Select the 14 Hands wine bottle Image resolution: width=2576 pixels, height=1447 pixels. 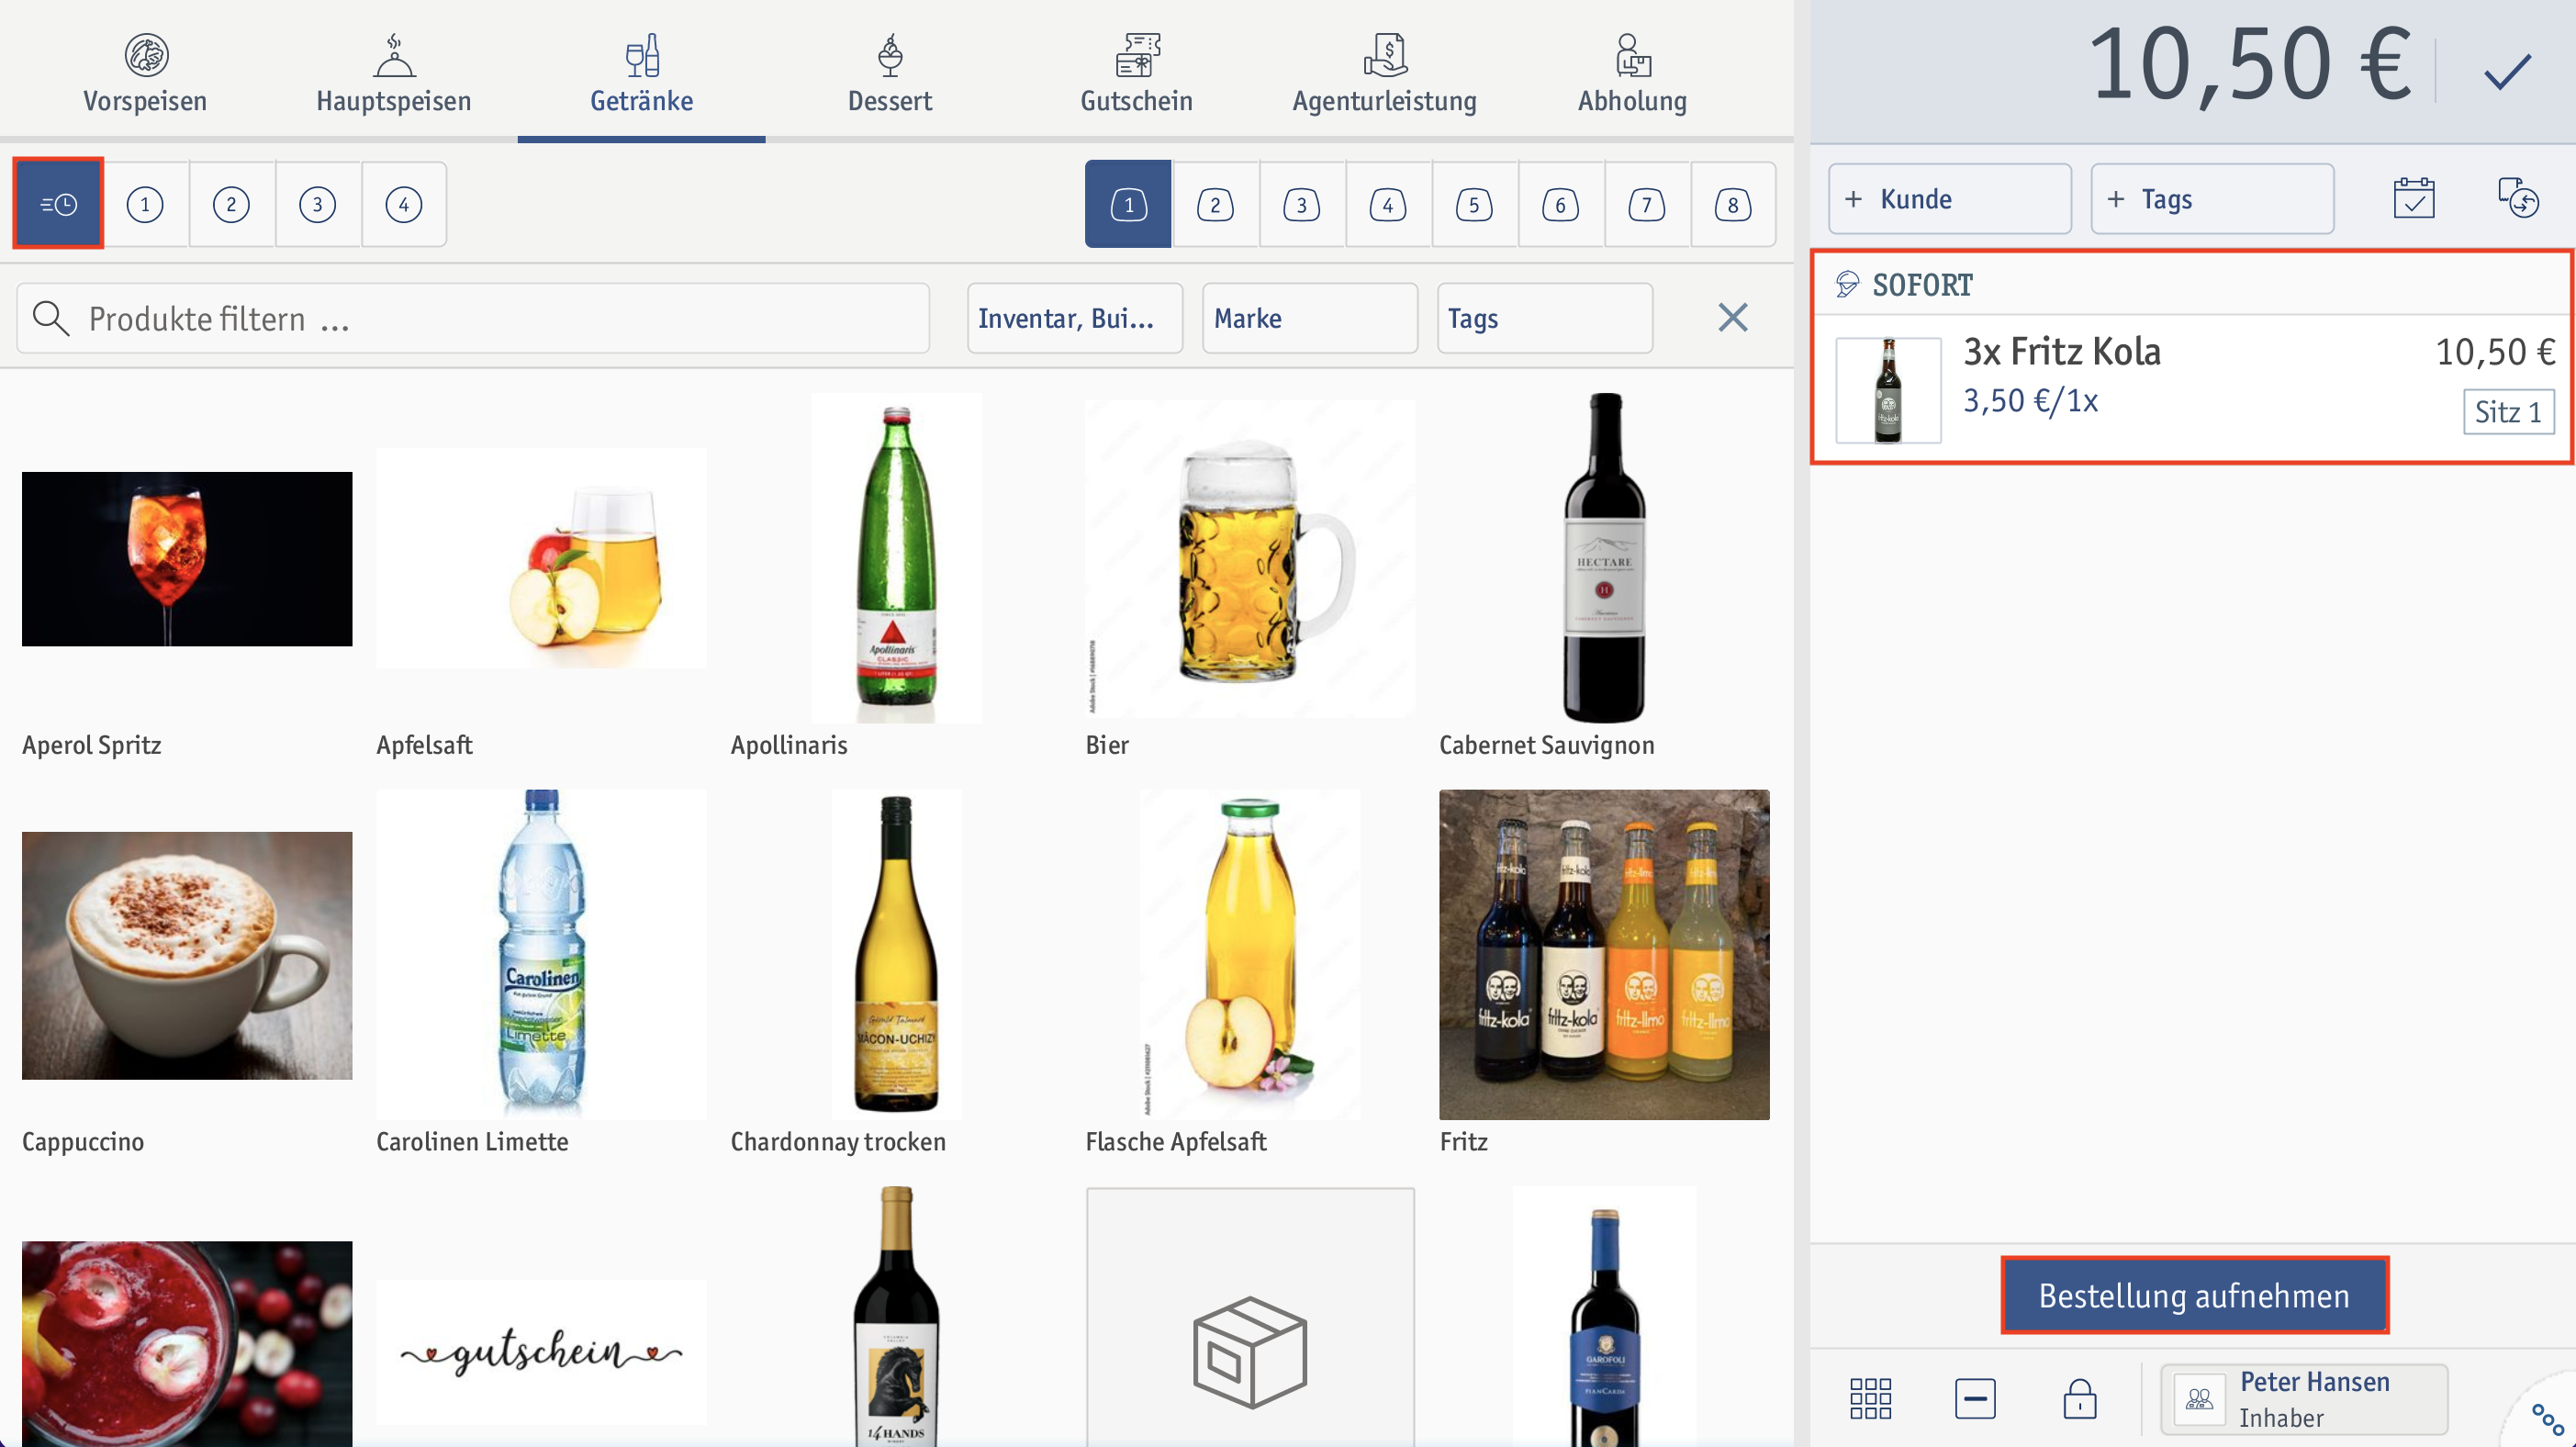tap(896, 1317)
